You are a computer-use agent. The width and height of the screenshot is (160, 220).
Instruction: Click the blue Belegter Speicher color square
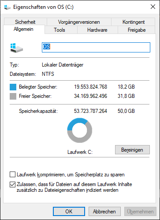(x=13, y=87)
